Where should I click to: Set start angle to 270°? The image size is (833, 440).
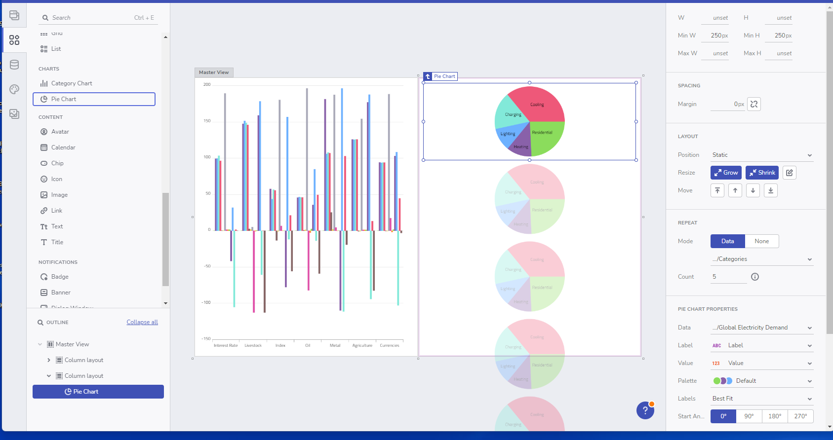800,416
